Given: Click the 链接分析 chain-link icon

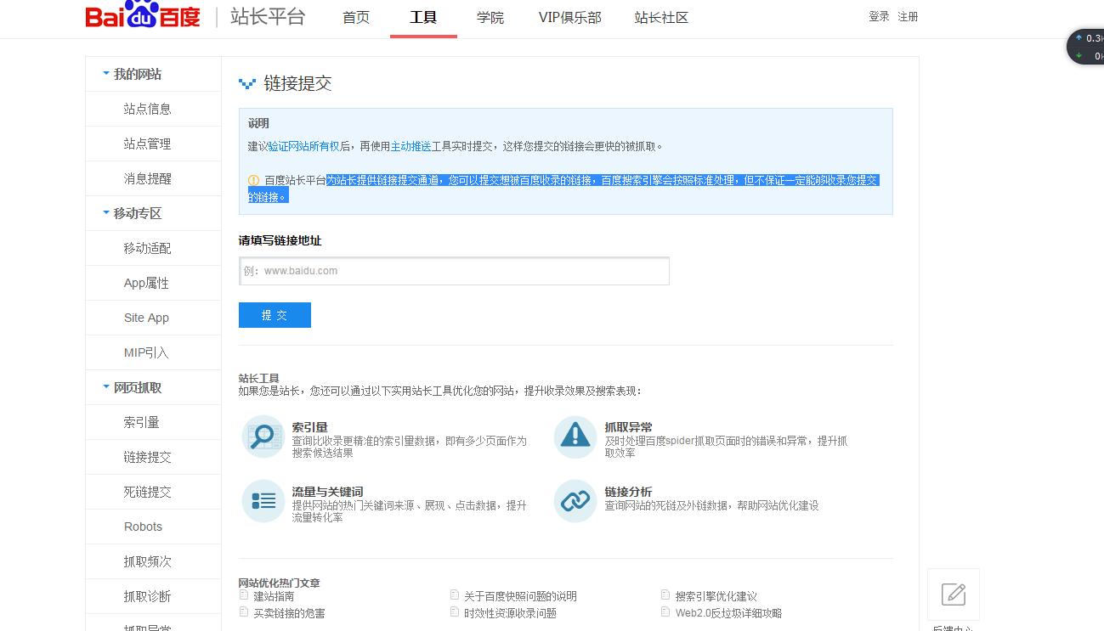Looking at the screenshot, I should pos(575,501).
